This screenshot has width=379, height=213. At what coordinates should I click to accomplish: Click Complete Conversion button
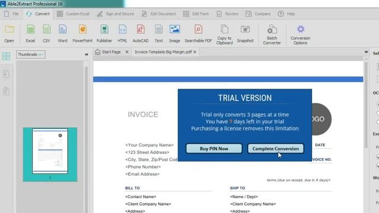click(275, 149)
